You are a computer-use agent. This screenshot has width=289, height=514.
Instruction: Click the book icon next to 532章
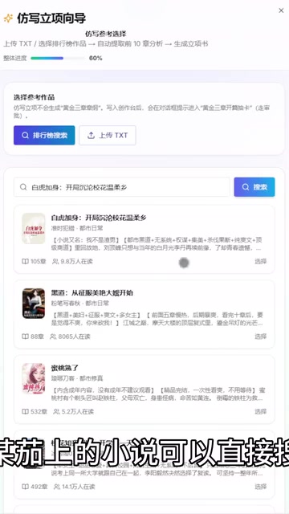(x=25, y=411)
